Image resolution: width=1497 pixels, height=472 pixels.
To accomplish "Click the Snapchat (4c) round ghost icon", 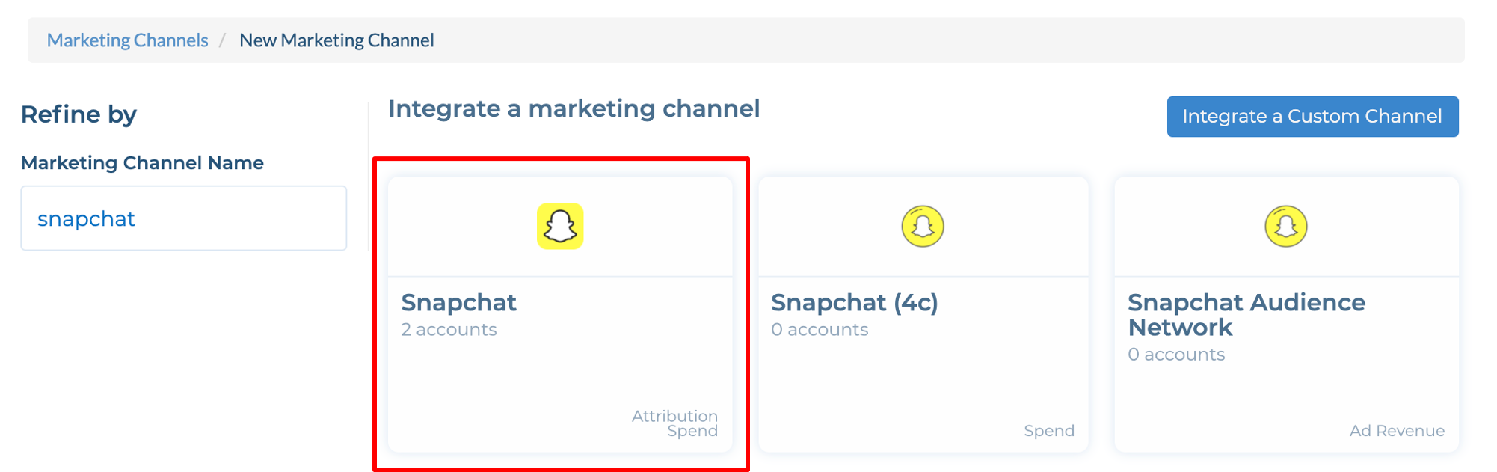I will [x=923, y=226].
